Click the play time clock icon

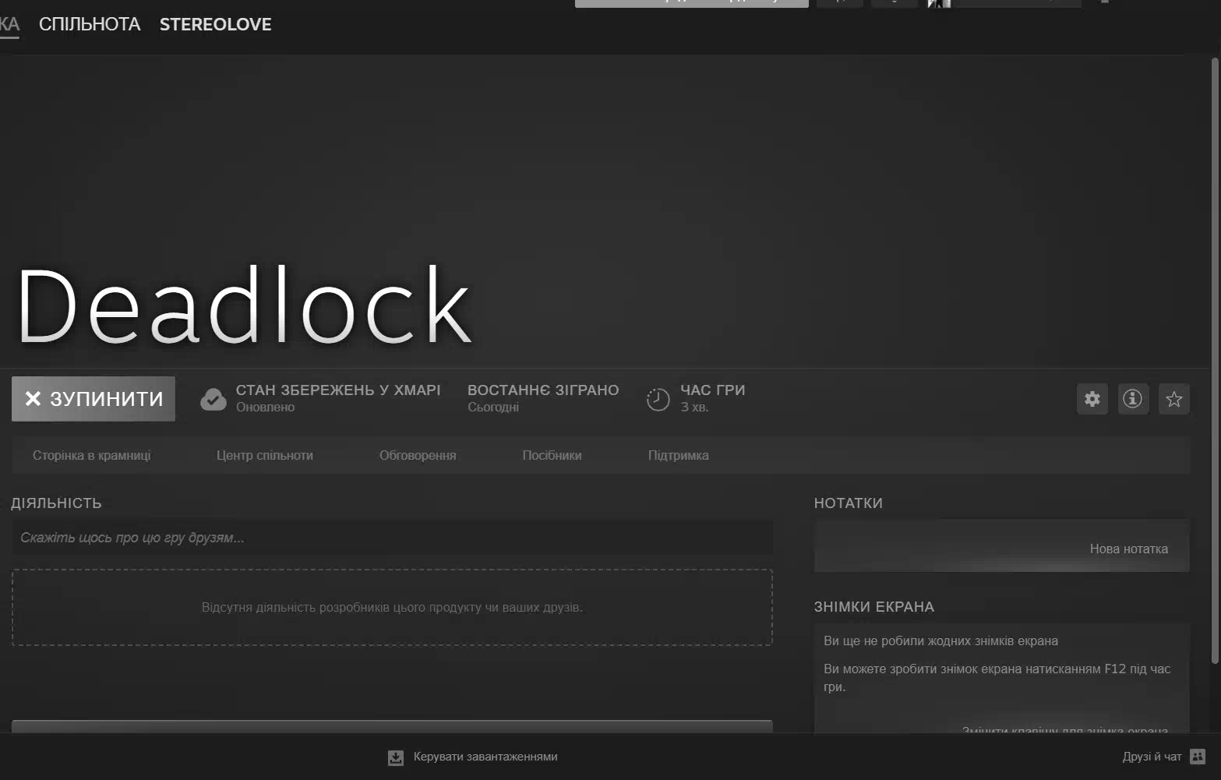[x=658, y=399]
